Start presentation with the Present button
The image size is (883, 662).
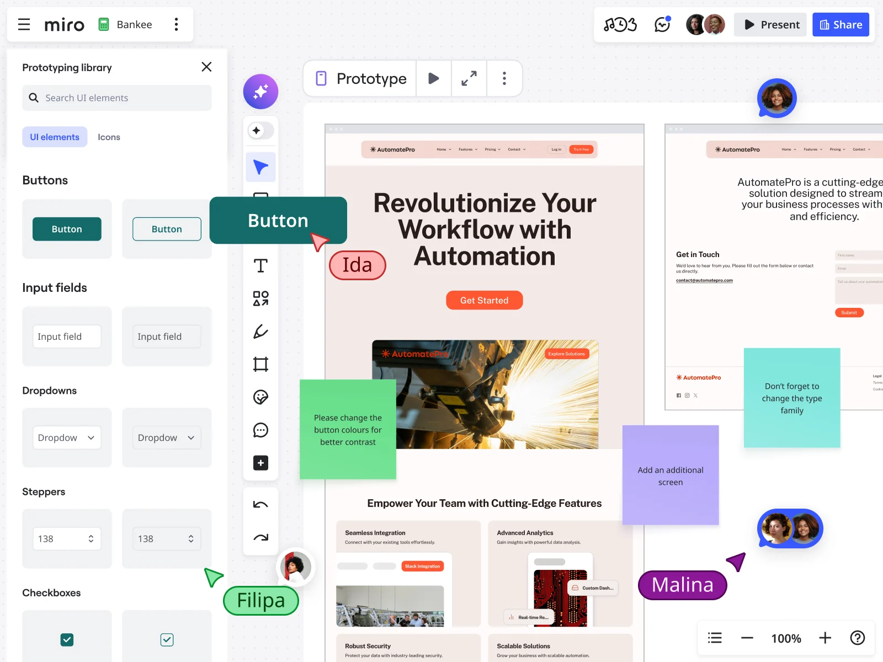[x=770, y=24]
